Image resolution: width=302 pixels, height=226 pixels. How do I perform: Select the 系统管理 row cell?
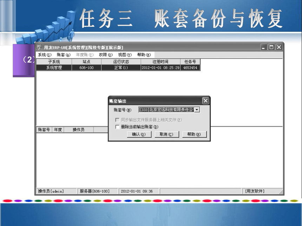click(54, 68)
